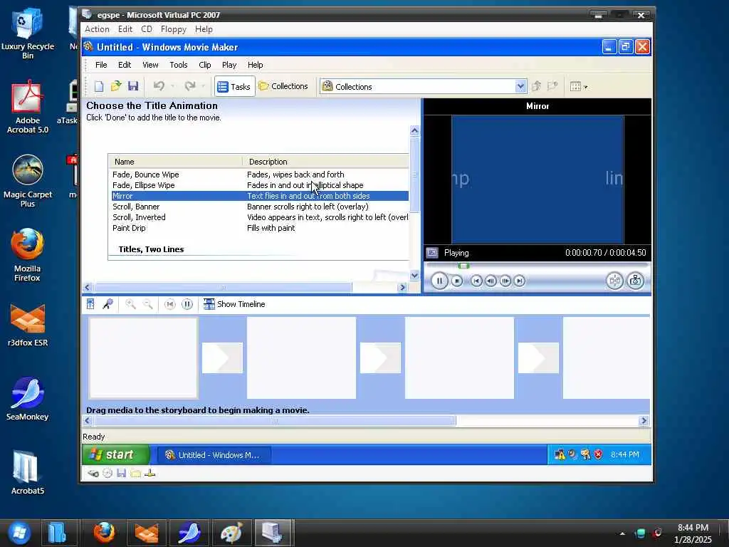Click the Next Frame button
Image resolution: width=729 pixels, height=547 pixels.
point(505,281)
